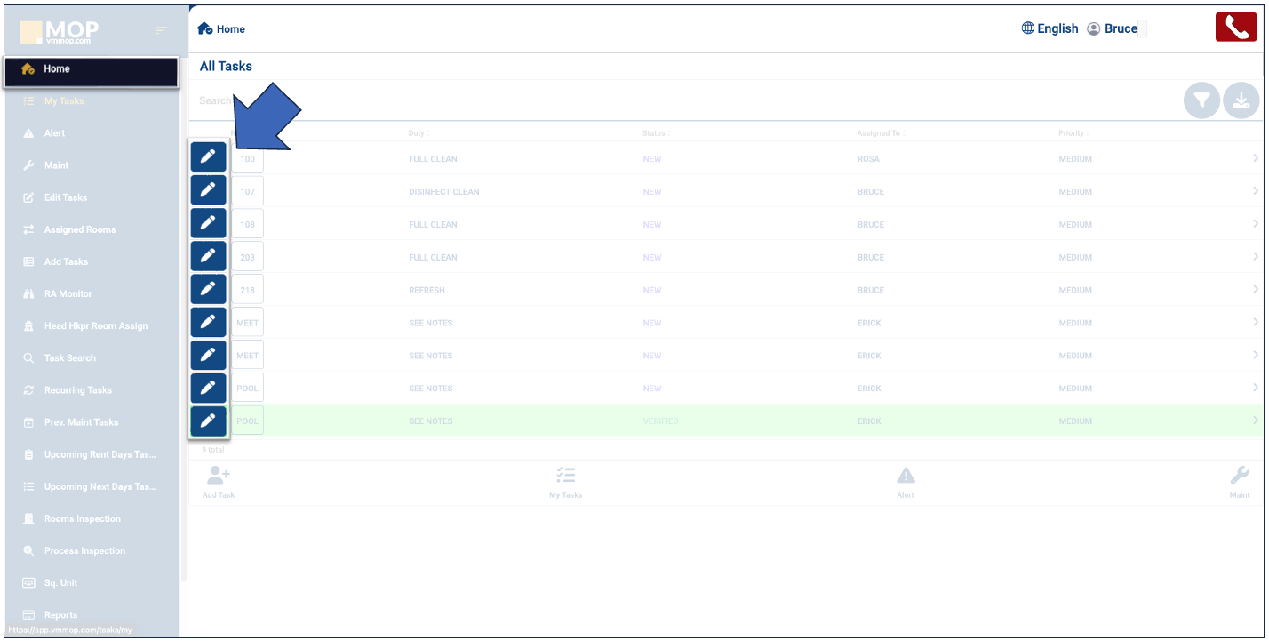This screenshot has width=1269, height=642.
Task: Click the download tasks icon
Action: [1241, 101]
